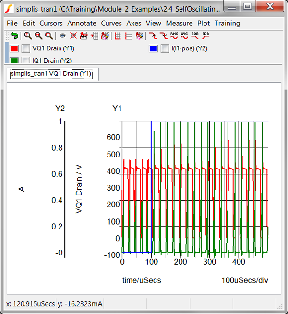Click the ABC text annotation icon
Screen dimensions: 288x314
[x=84, y=36]
